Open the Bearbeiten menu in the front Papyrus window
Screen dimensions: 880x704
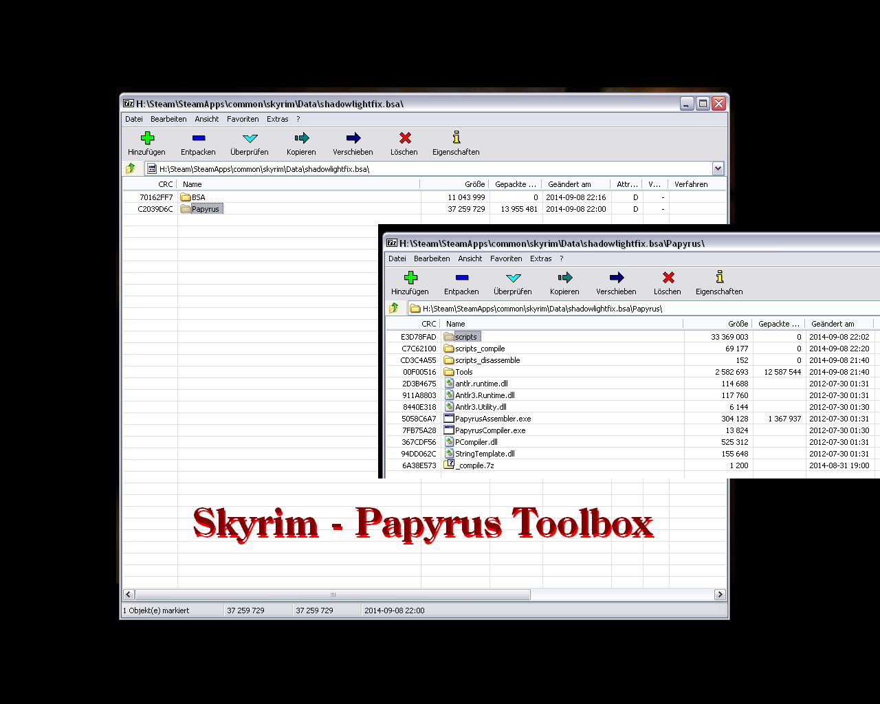pyautogui.click(x=432, y=258)
